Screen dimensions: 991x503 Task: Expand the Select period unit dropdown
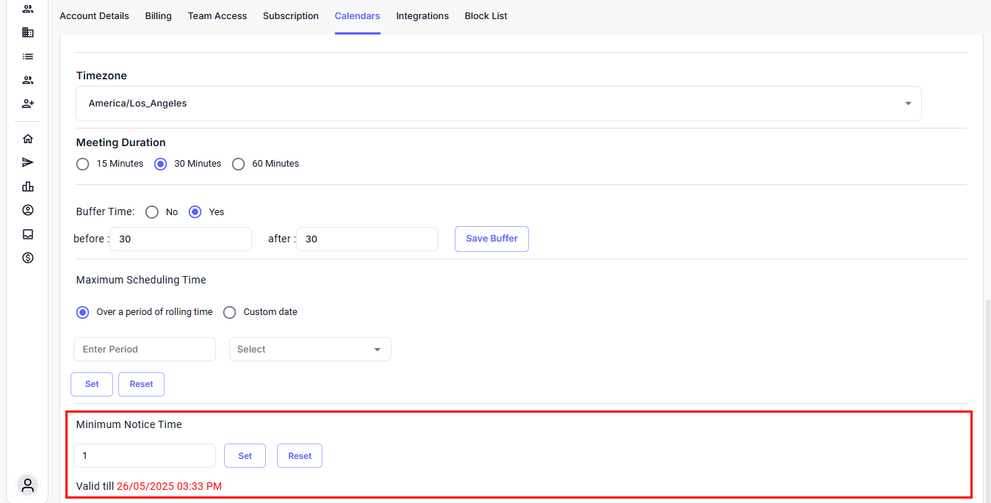pos(309,350)
